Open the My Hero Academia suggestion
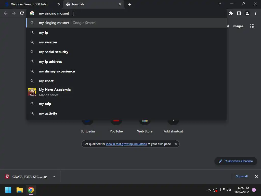Screen dimensions: 261x196 [126, 92]
